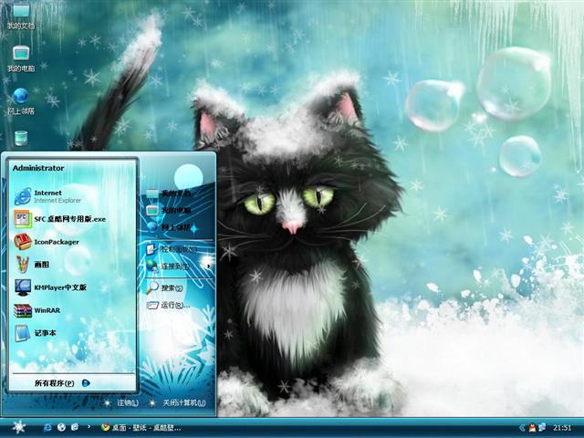This screenshot has width=584, height=438.
Task: Launch Internet Explorer from quick launch
Action: [x=47, y=427]
